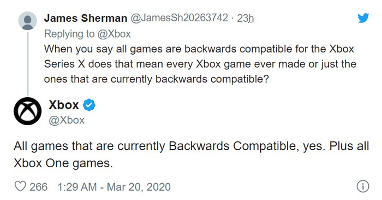Screen dimensions: 382x200
Task: Open James Sherman's default avatar
Action: point(27,21)
